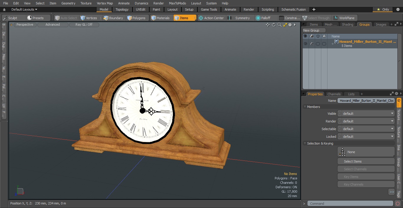
Task: Add properties tab with plus icon
Action: click(x=362, y=94)
